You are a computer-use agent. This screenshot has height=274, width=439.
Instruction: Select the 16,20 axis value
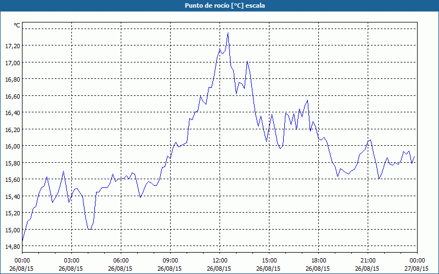13,130
